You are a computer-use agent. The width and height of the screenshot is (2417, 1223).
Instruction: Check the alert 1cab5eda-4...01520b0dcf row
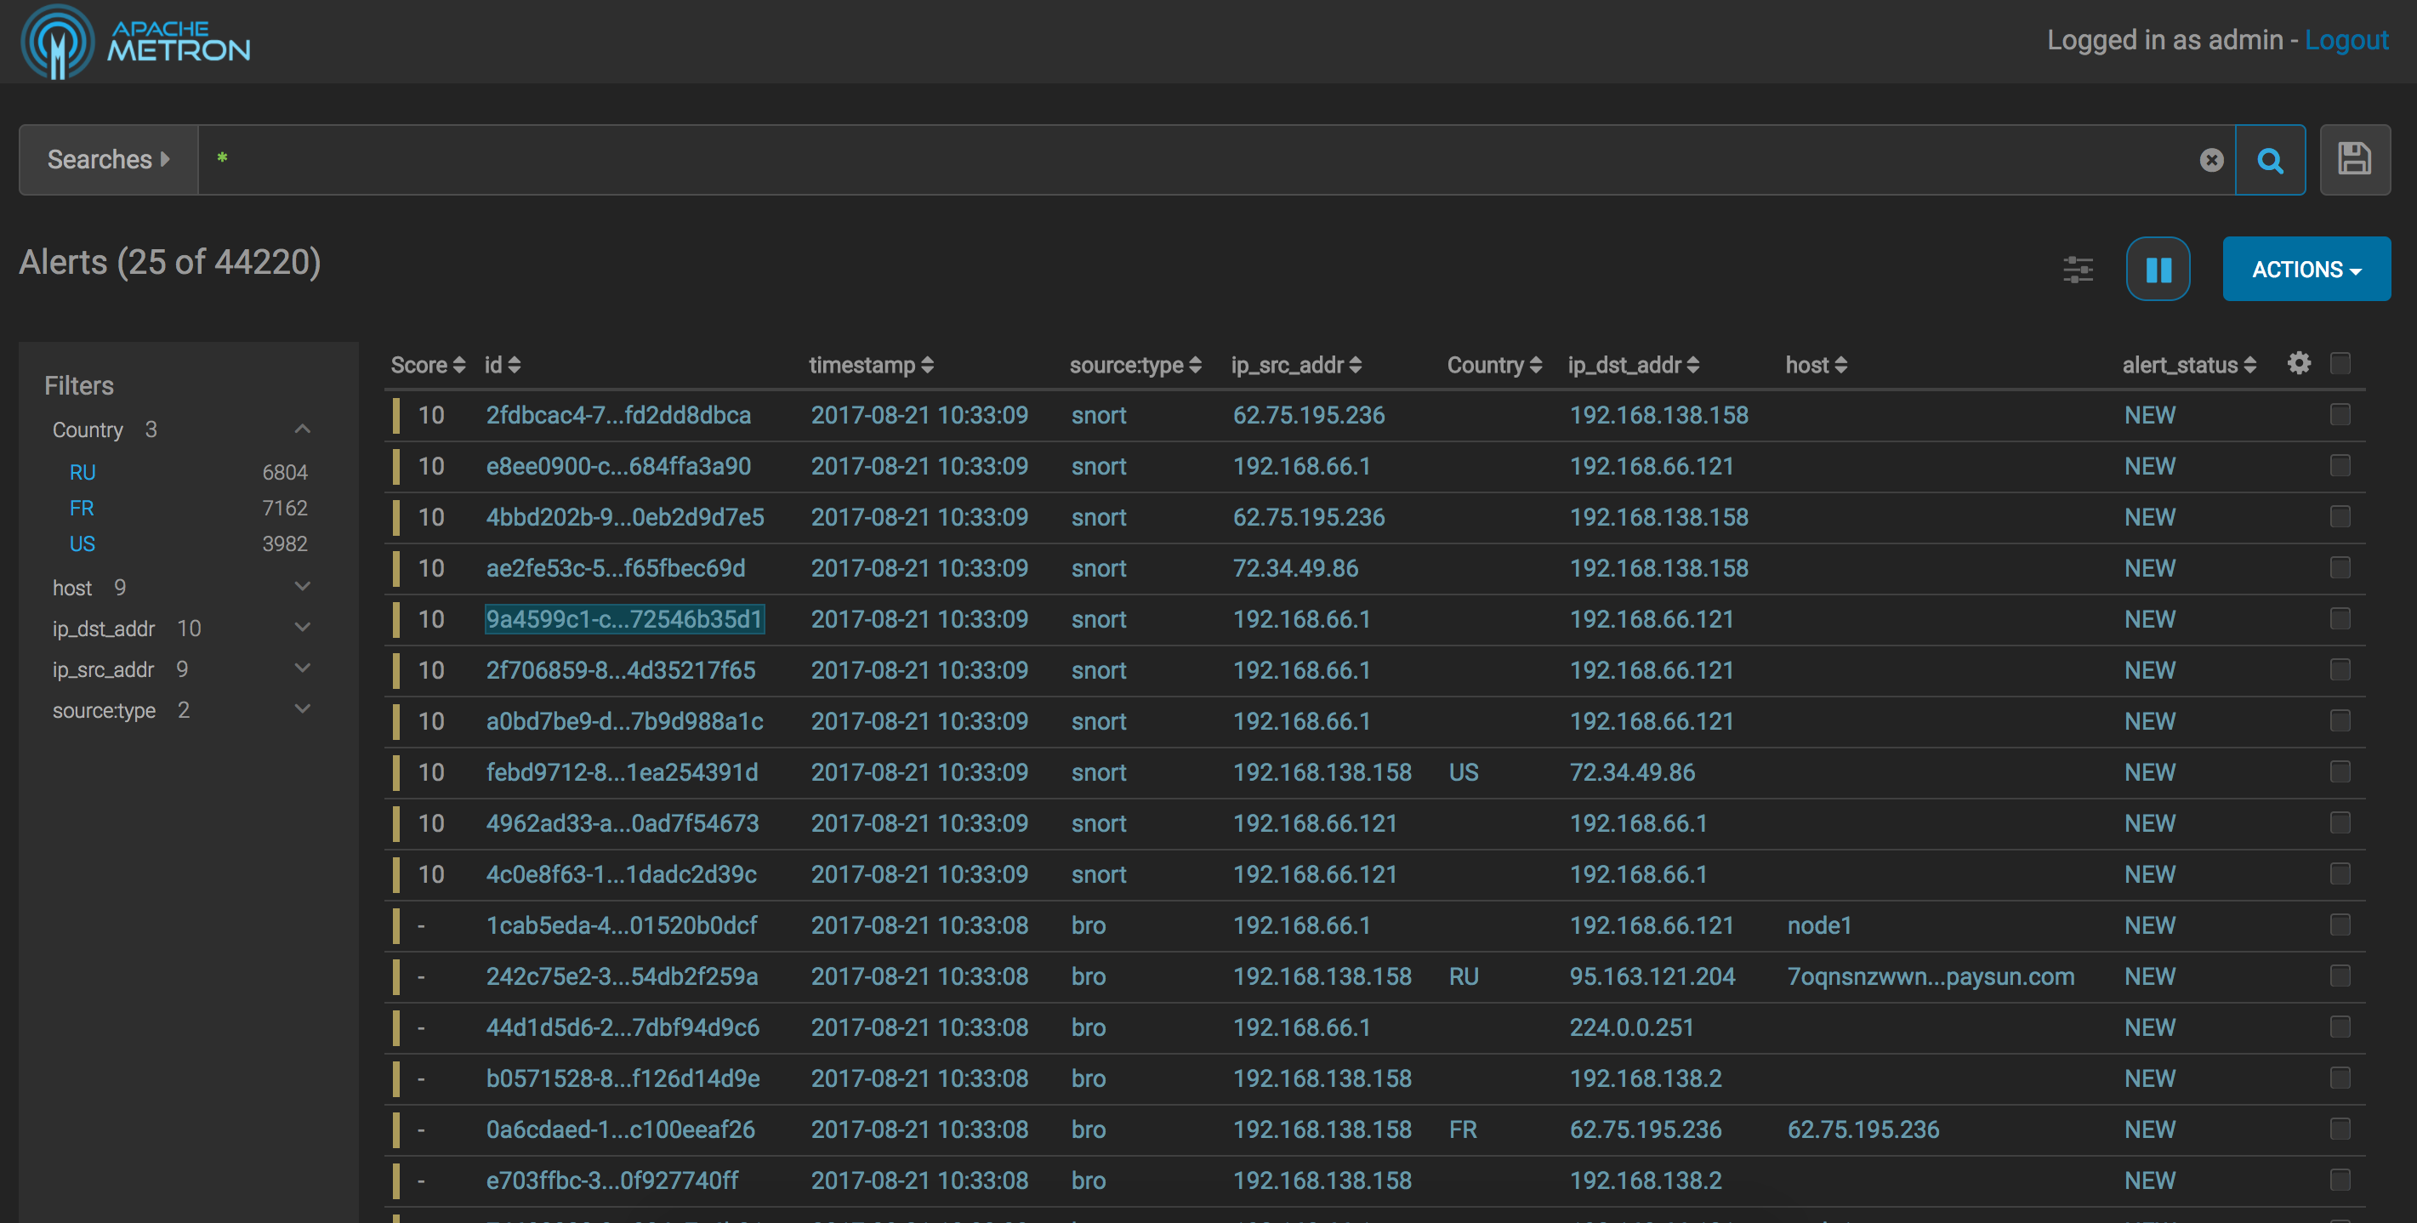(2340, 924)
